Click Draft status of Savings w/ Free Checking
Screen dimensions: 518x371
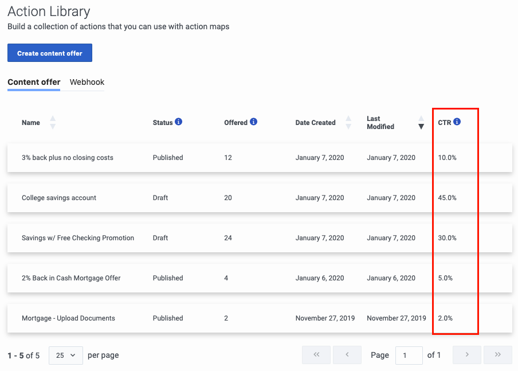coord(160,238)
